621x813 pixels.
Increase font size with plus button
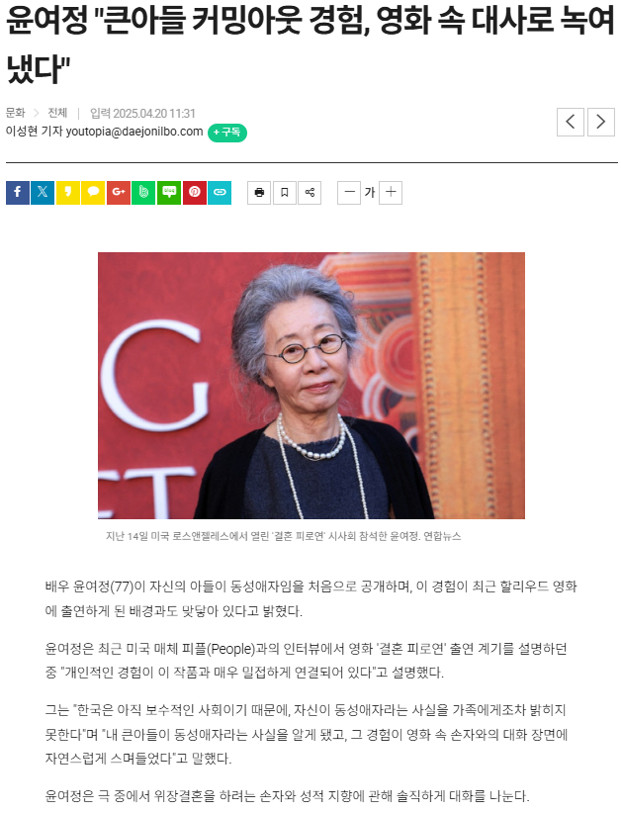[391, 193]
